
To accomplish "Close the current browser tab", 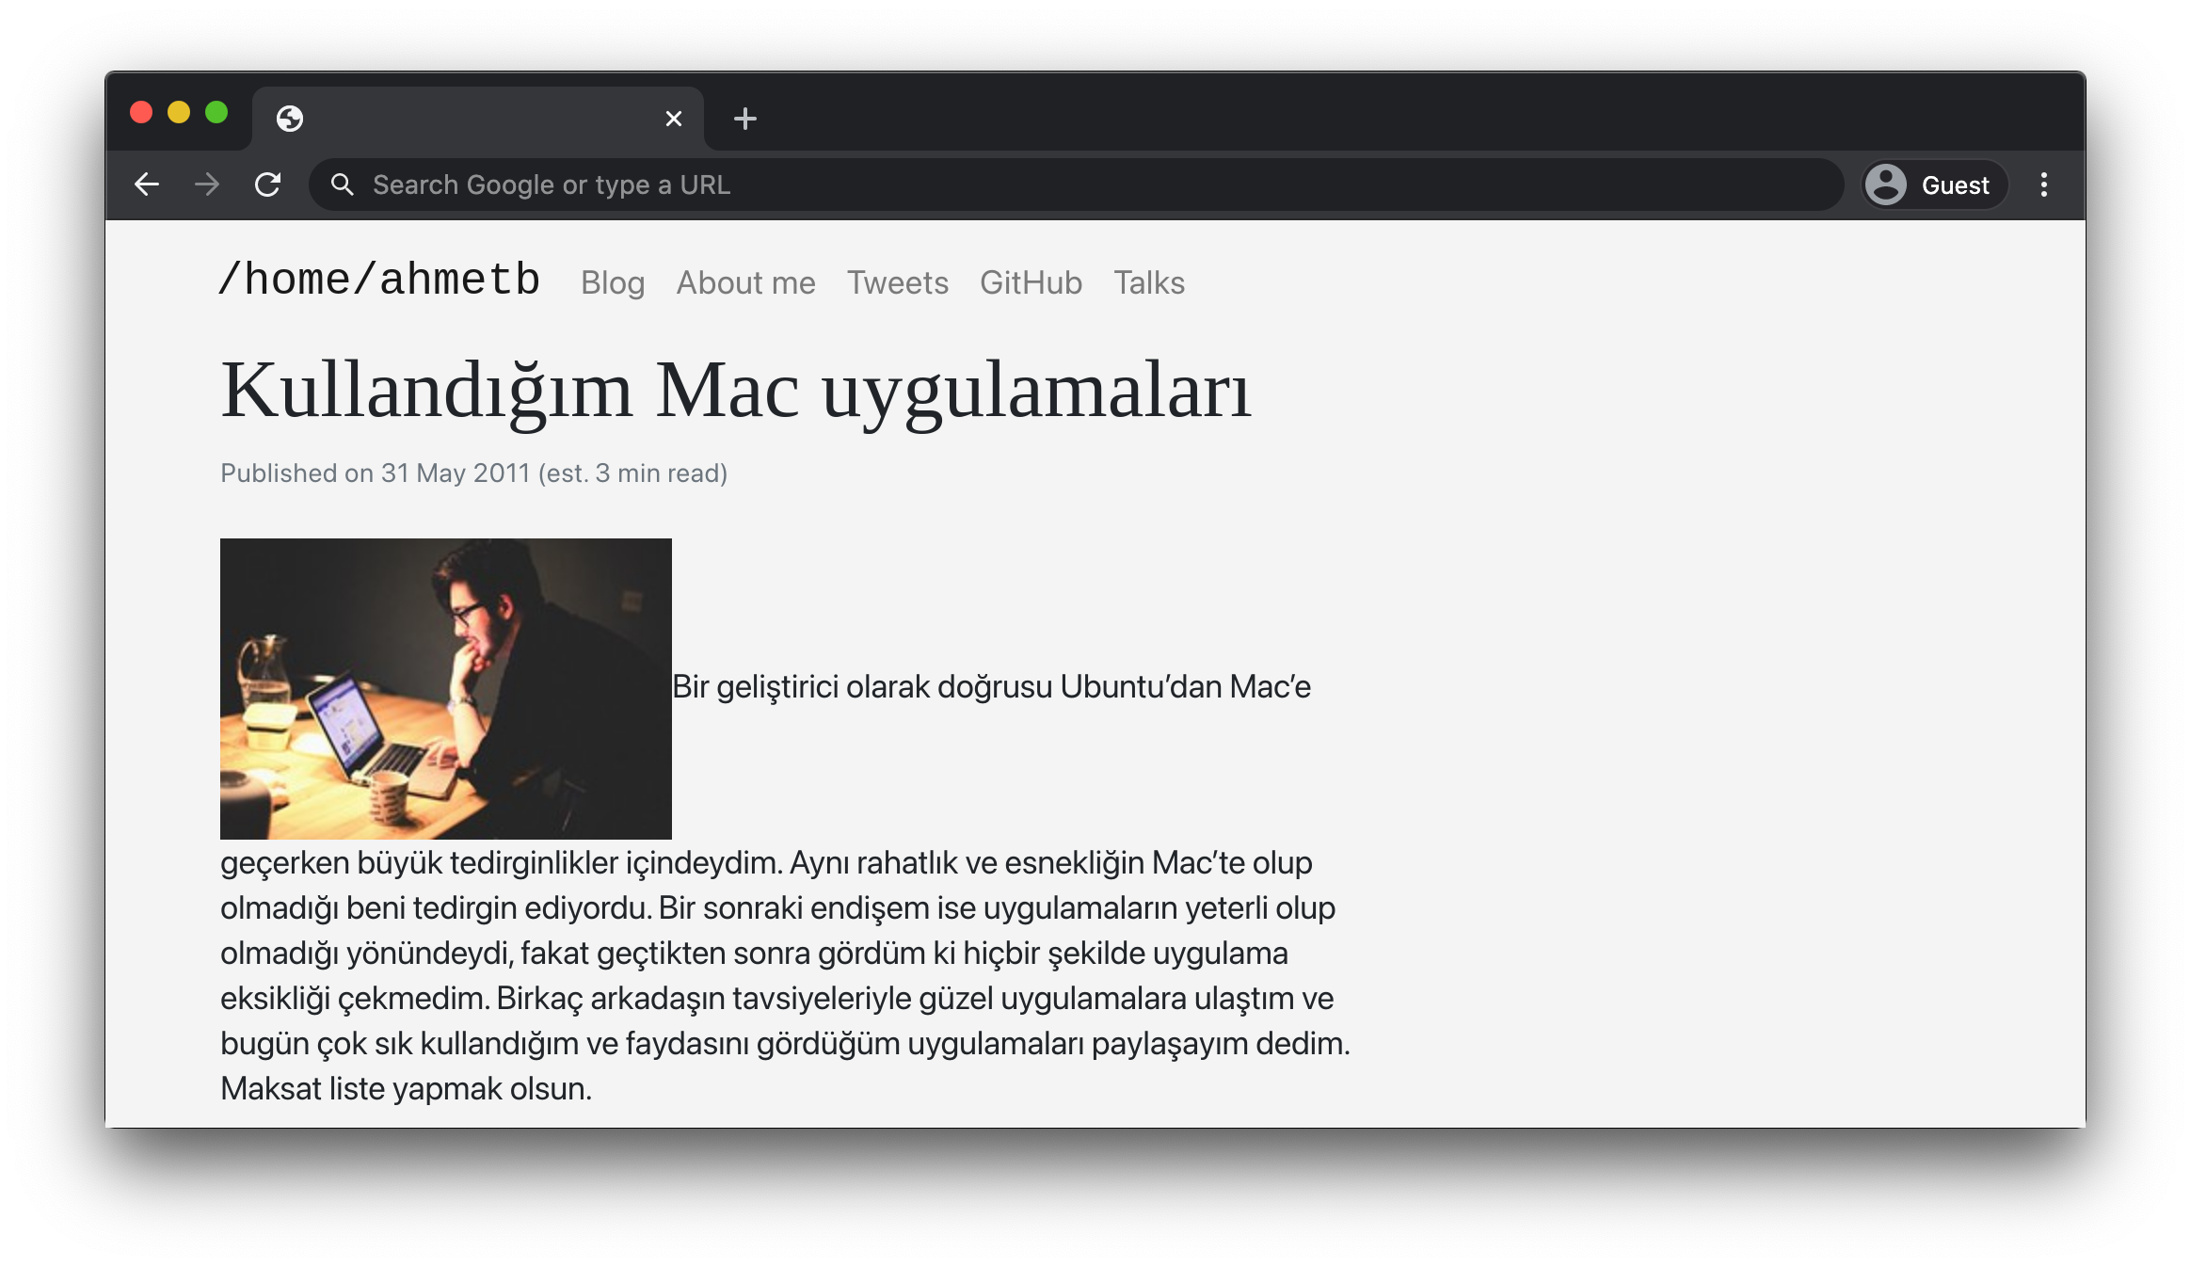I will pyautogui.click(x=673, y=119).
